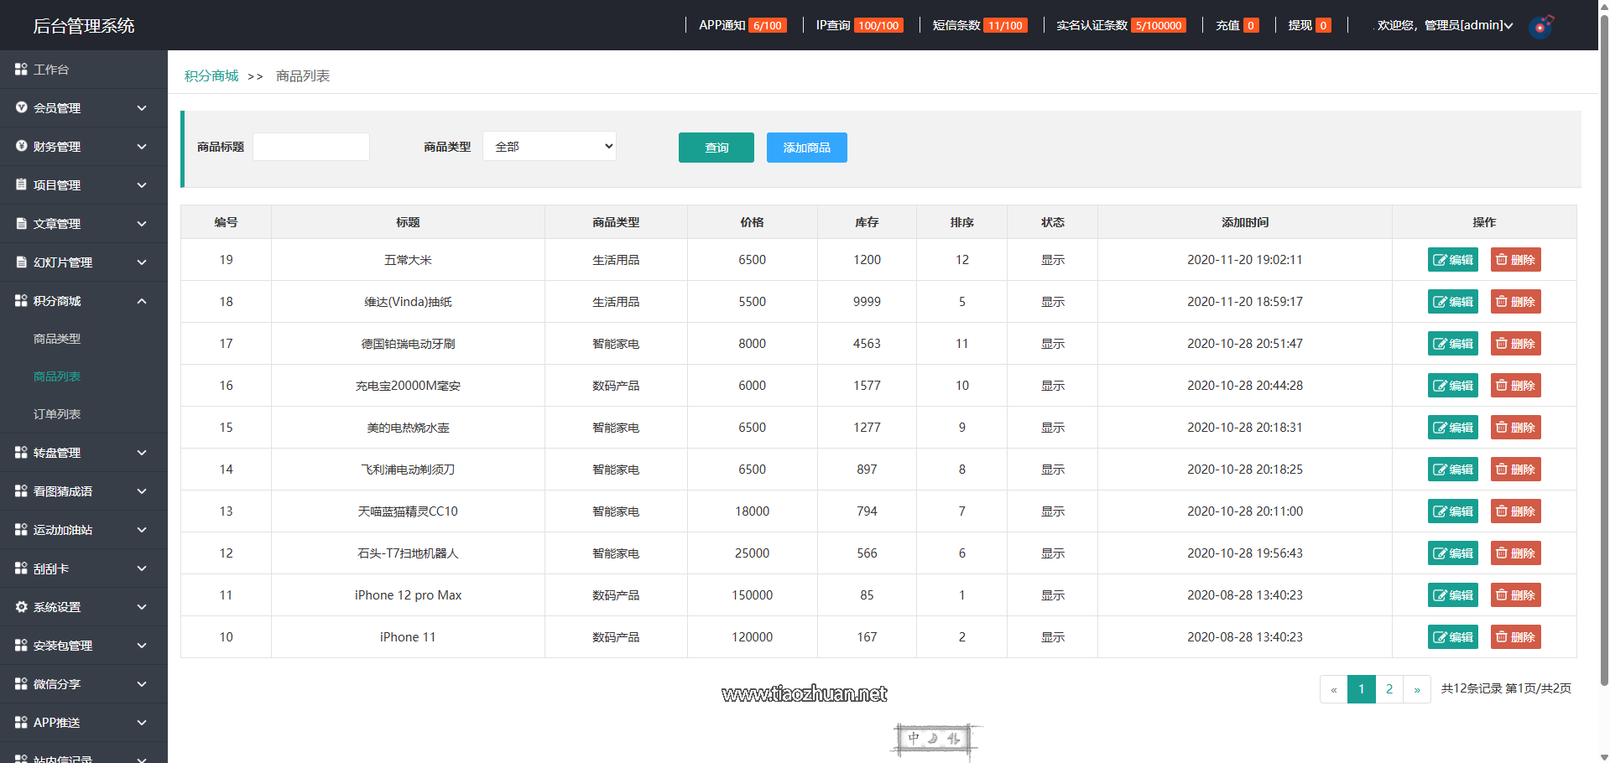Image resolution: width=1610 pixels, height=763 pixels.
Task: Expand the 项目管理 menu chevron
Action: [142, 185]
